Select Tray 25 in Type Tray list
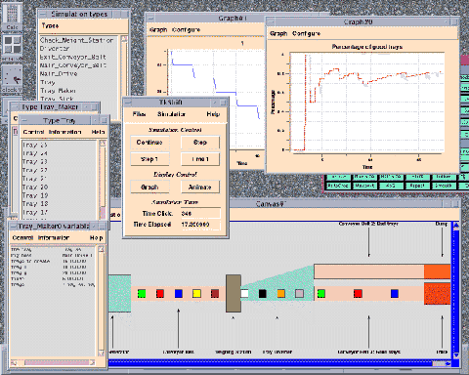 pos(35,145)
